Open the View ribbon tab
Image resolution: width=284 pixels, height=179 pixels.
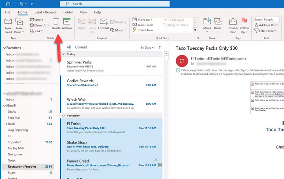pyautogui.click(x=83, y=12)
